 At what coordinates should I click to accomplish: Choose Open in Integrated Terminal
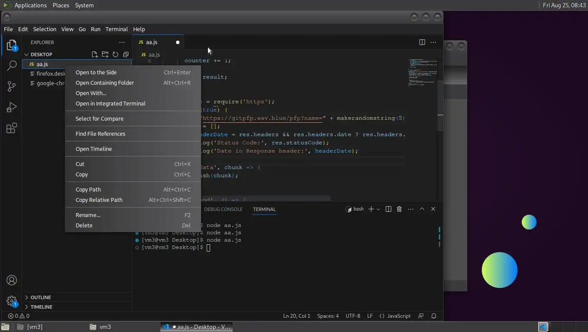[x=133, y=104]
